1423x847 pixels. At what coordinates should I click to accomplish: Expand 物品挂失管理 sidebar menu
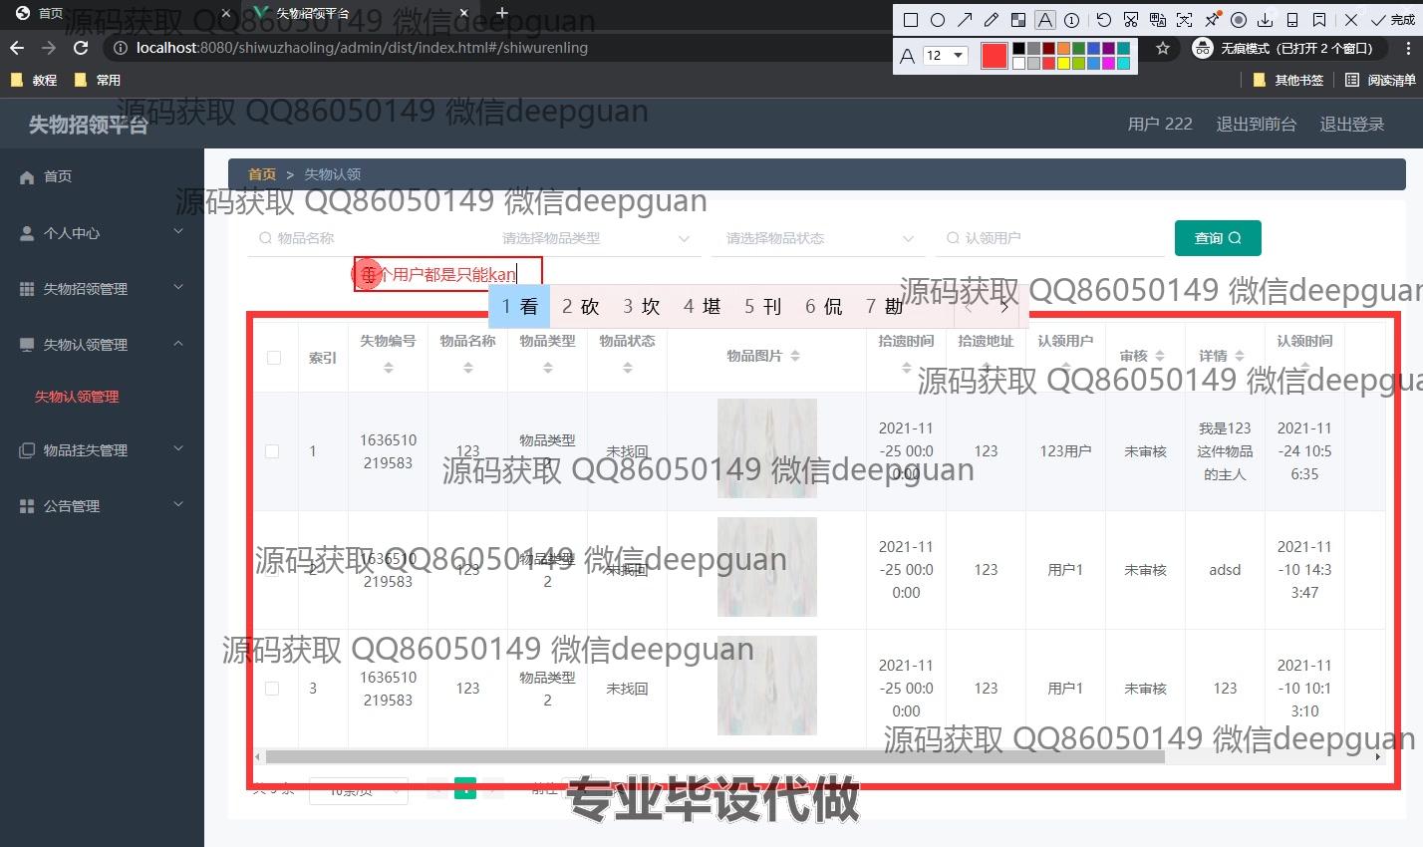tap(102, 449)
